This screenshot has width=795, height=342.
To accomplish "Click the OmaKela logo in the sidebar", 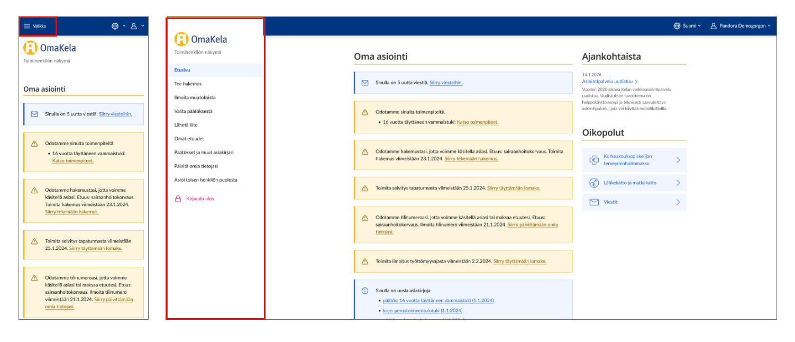I will (x=200, y=39).
